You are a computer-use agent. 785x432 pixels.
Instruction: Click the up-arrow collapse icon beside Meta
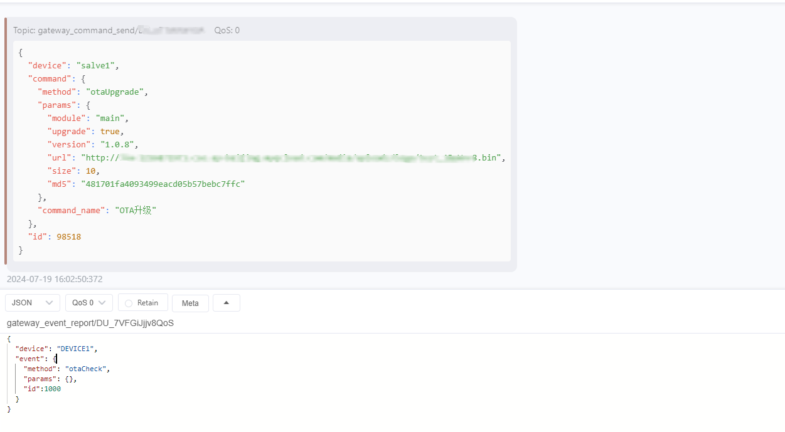pyautogui.click(x=227, y=303)
